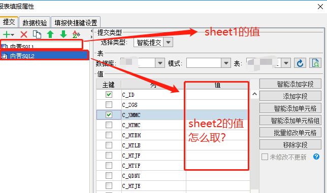This screenshot has height=193, width=327.
Task: Open the 模式 dropdown
Action: (226, 63)
